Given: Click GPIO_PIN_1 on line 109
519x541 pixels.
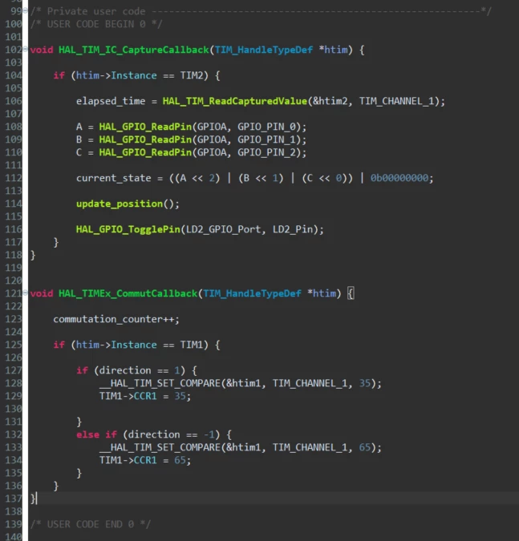Looking at the screenshot, I should [x=266, y=139].
